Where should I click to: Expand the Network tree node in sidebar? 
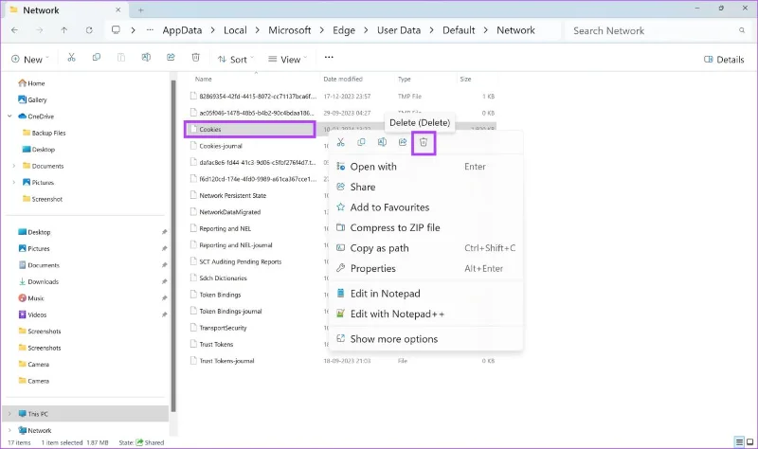pyautogui.click(x=9, y=430)
